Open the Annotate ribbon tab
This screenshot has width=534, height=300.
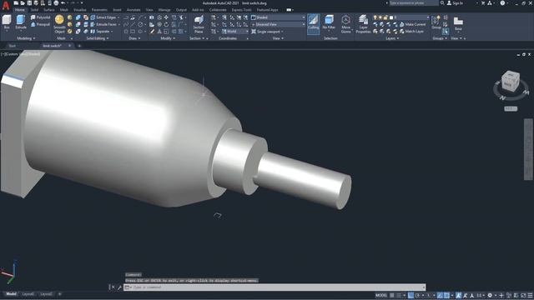pyautogui.click(x=133, y=10)
